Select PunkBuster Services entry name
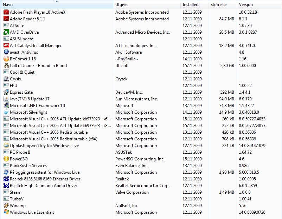This screenshot has height=219, width=282. pos(28,166)
